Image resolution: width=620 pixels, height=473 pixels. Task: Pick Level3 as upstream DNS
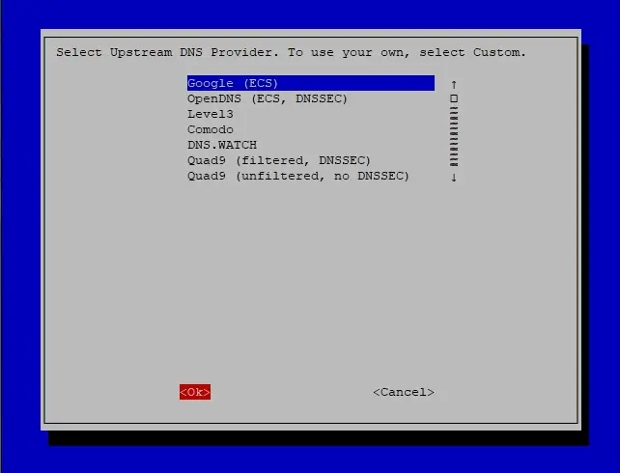(x=210, y=114)
